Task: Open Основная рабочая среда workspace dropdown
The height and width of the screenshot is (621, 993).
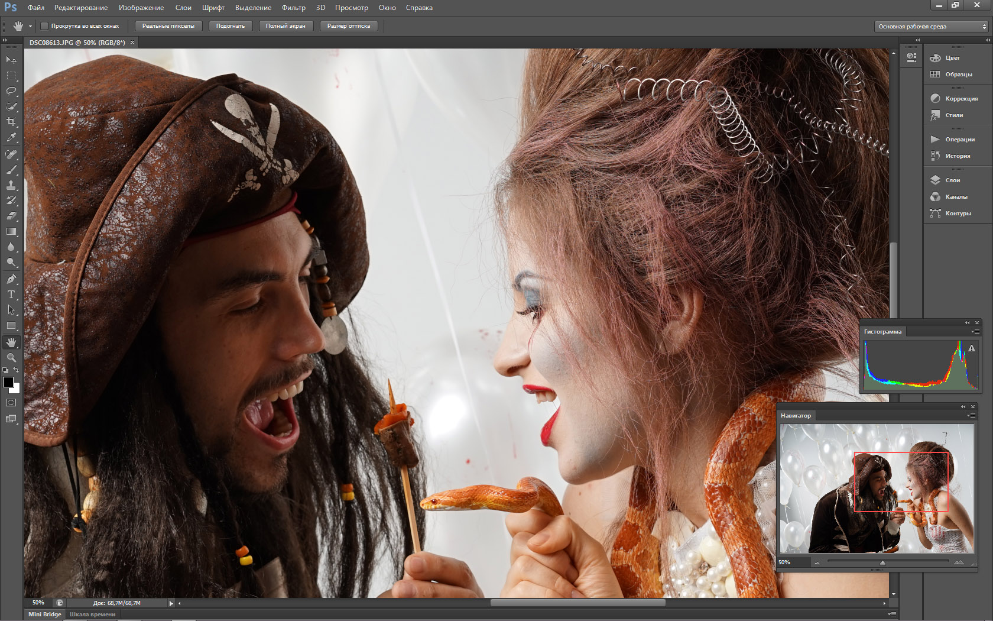Action: 930,26
